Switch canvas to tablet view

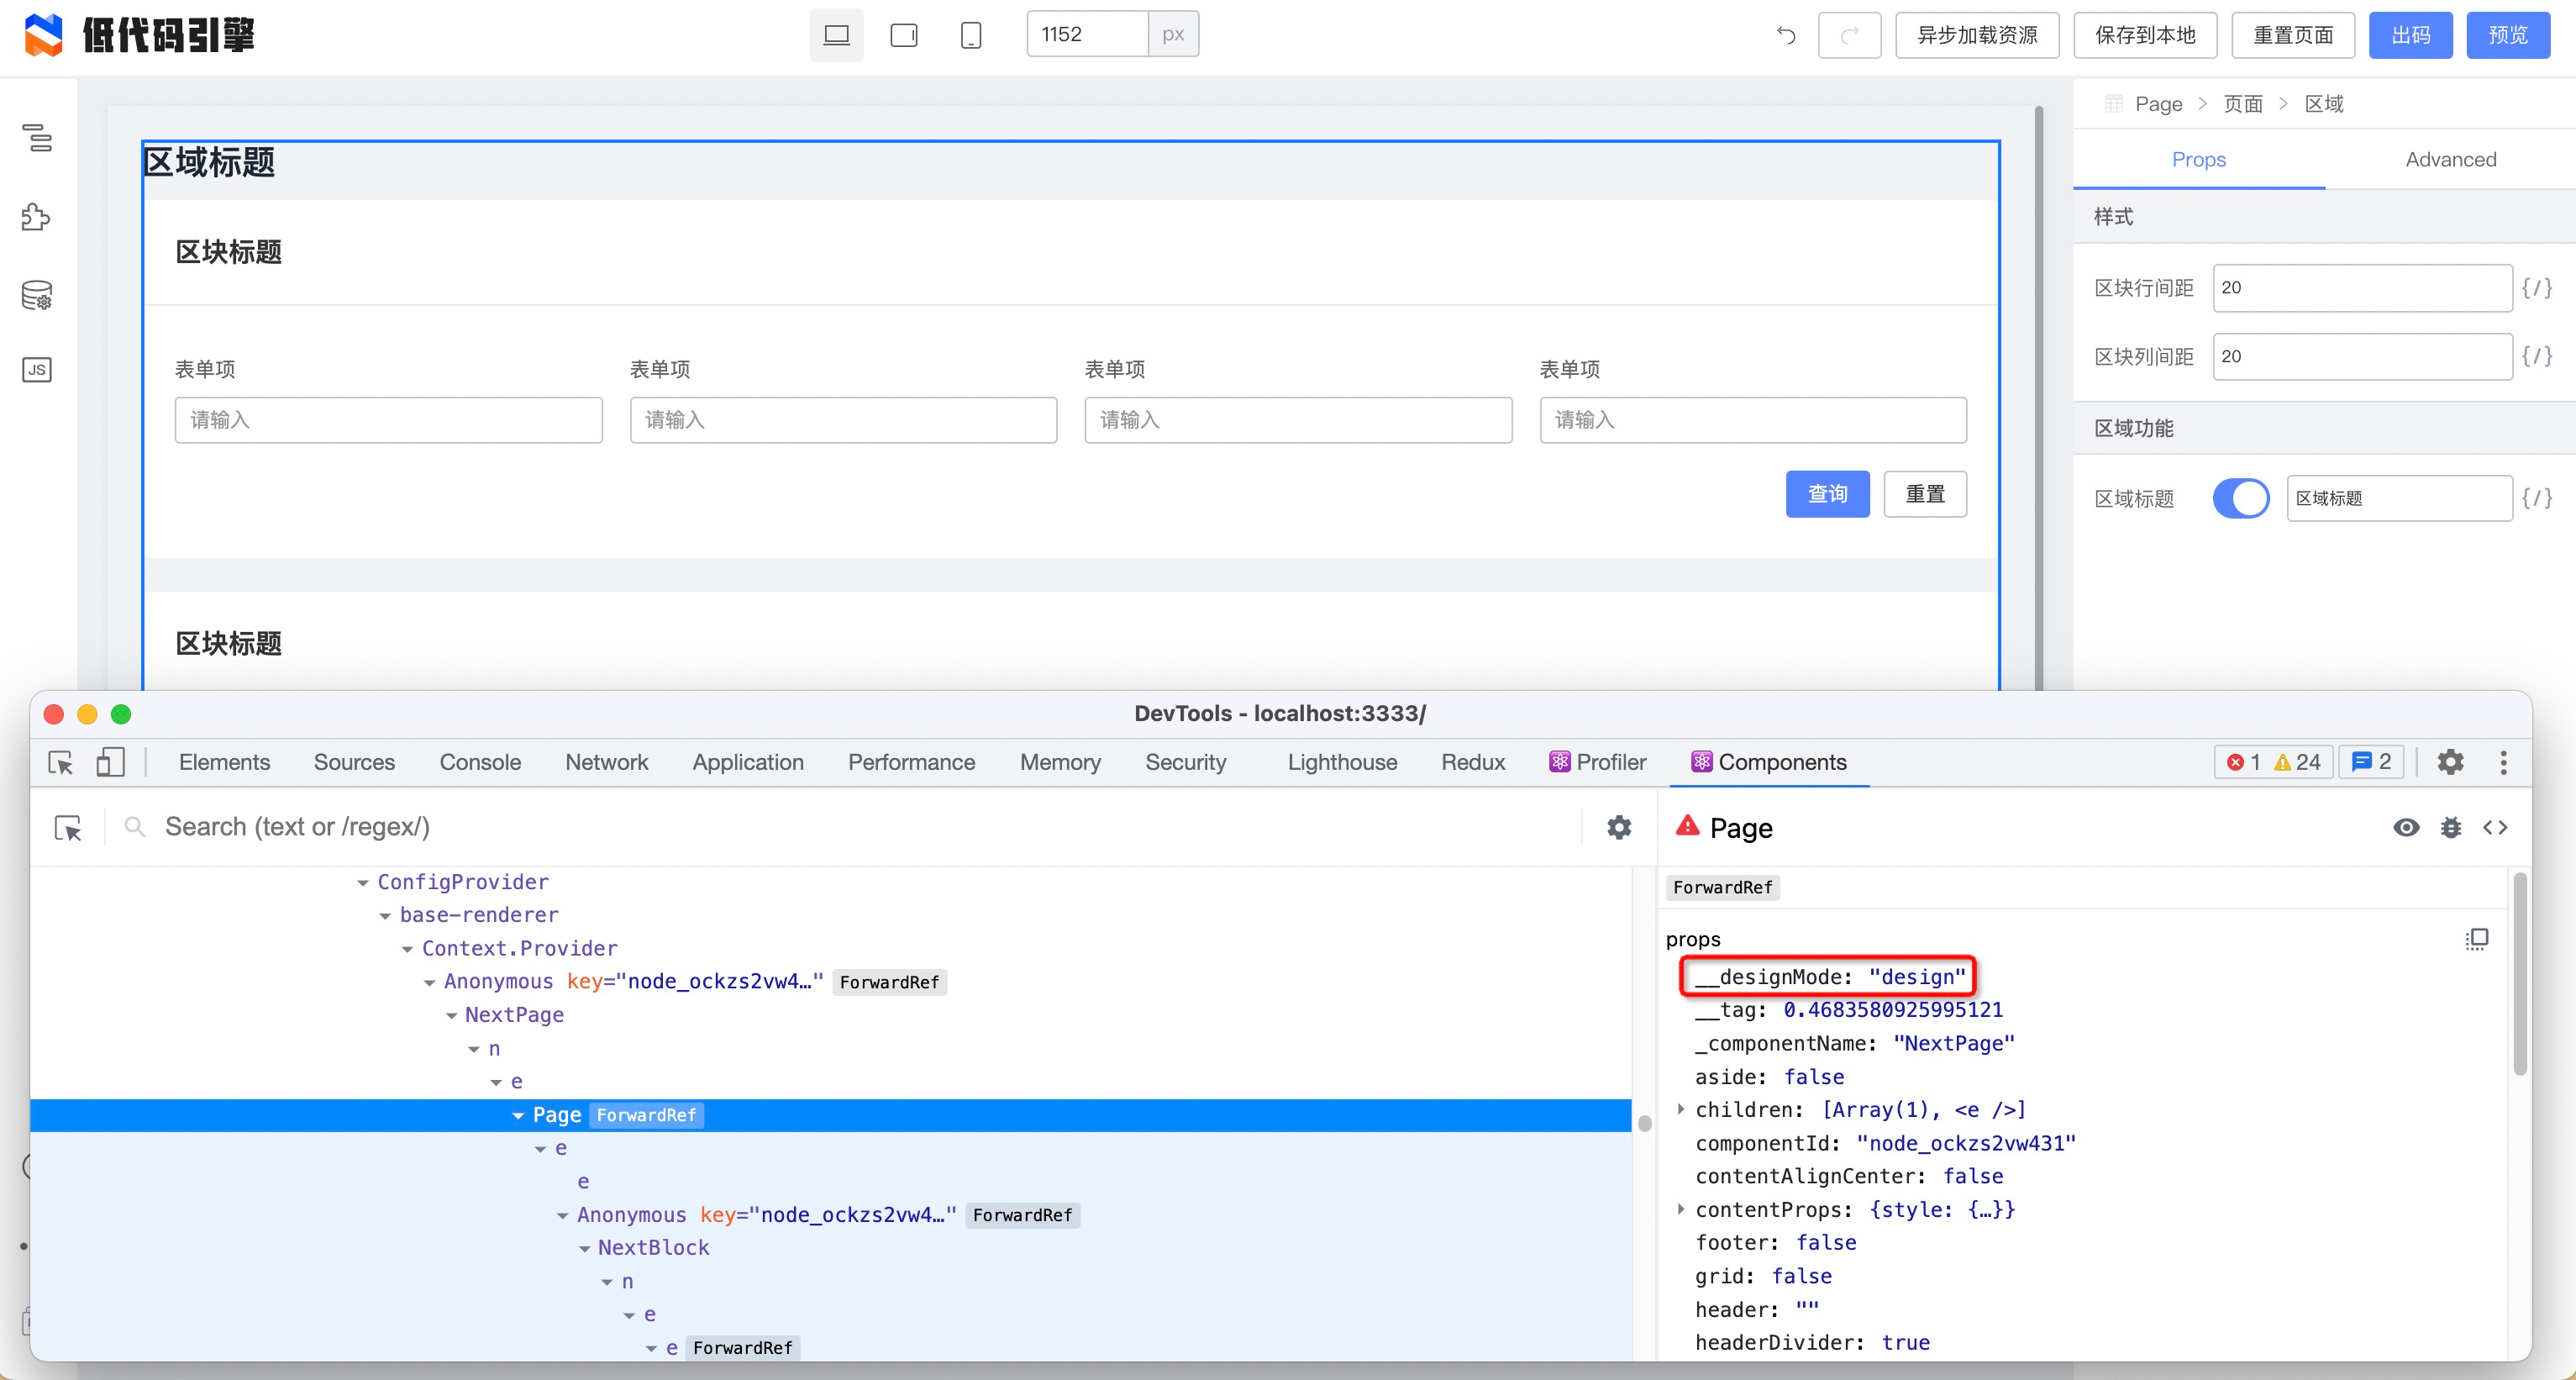tap(903, 35)
